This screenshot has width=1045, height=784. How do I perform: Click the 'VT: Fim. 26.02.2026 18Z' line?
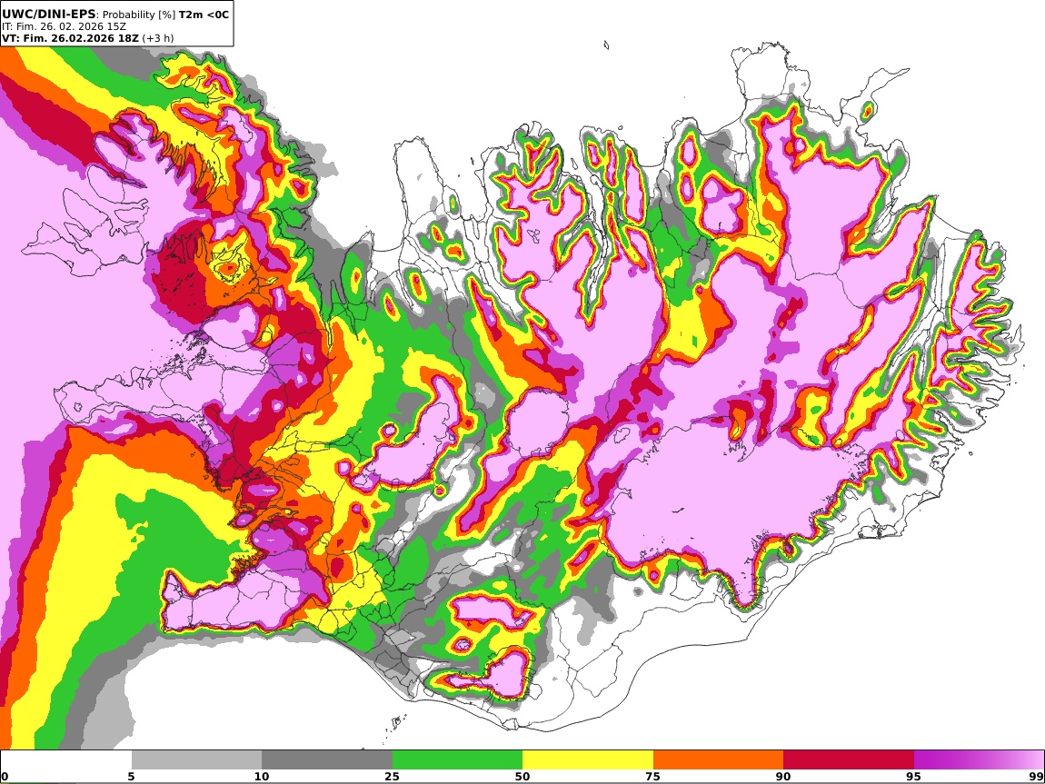click(71, 38)
